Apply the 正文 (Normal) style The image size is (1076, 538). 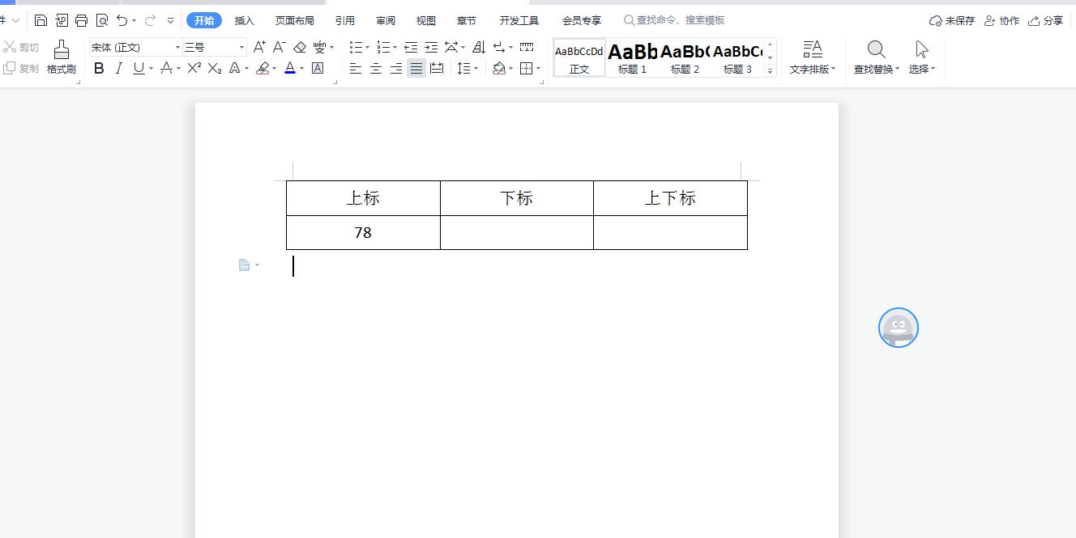click(x=579, y=57)
